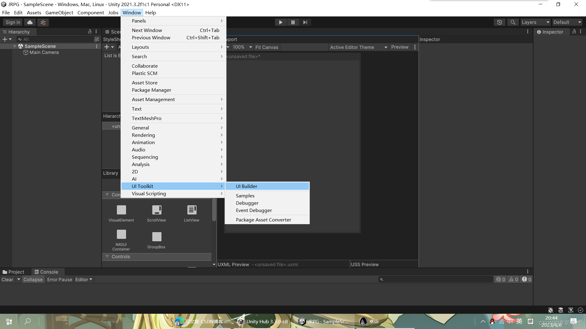Click the Step frame button
Viewport: 586px width, 329px height.
(305, 22)
